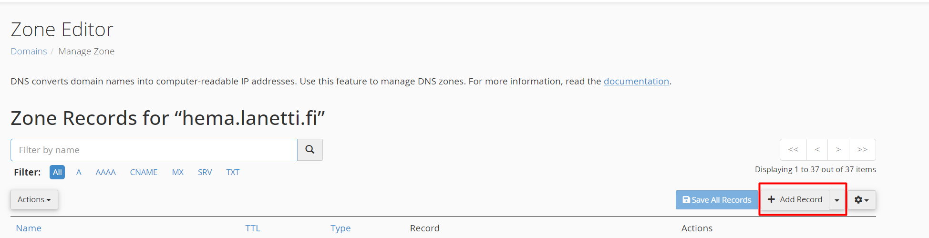
Task: Open the Actions dropdown menu
Action: point(34,199)
